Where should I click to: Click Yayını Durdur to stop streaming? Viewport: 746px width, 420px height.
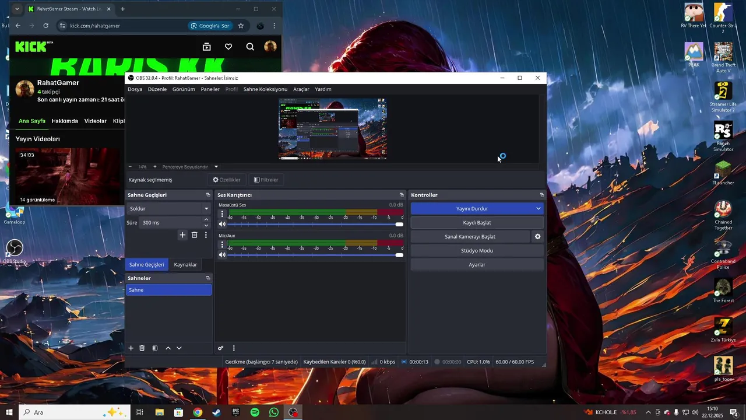472,209
